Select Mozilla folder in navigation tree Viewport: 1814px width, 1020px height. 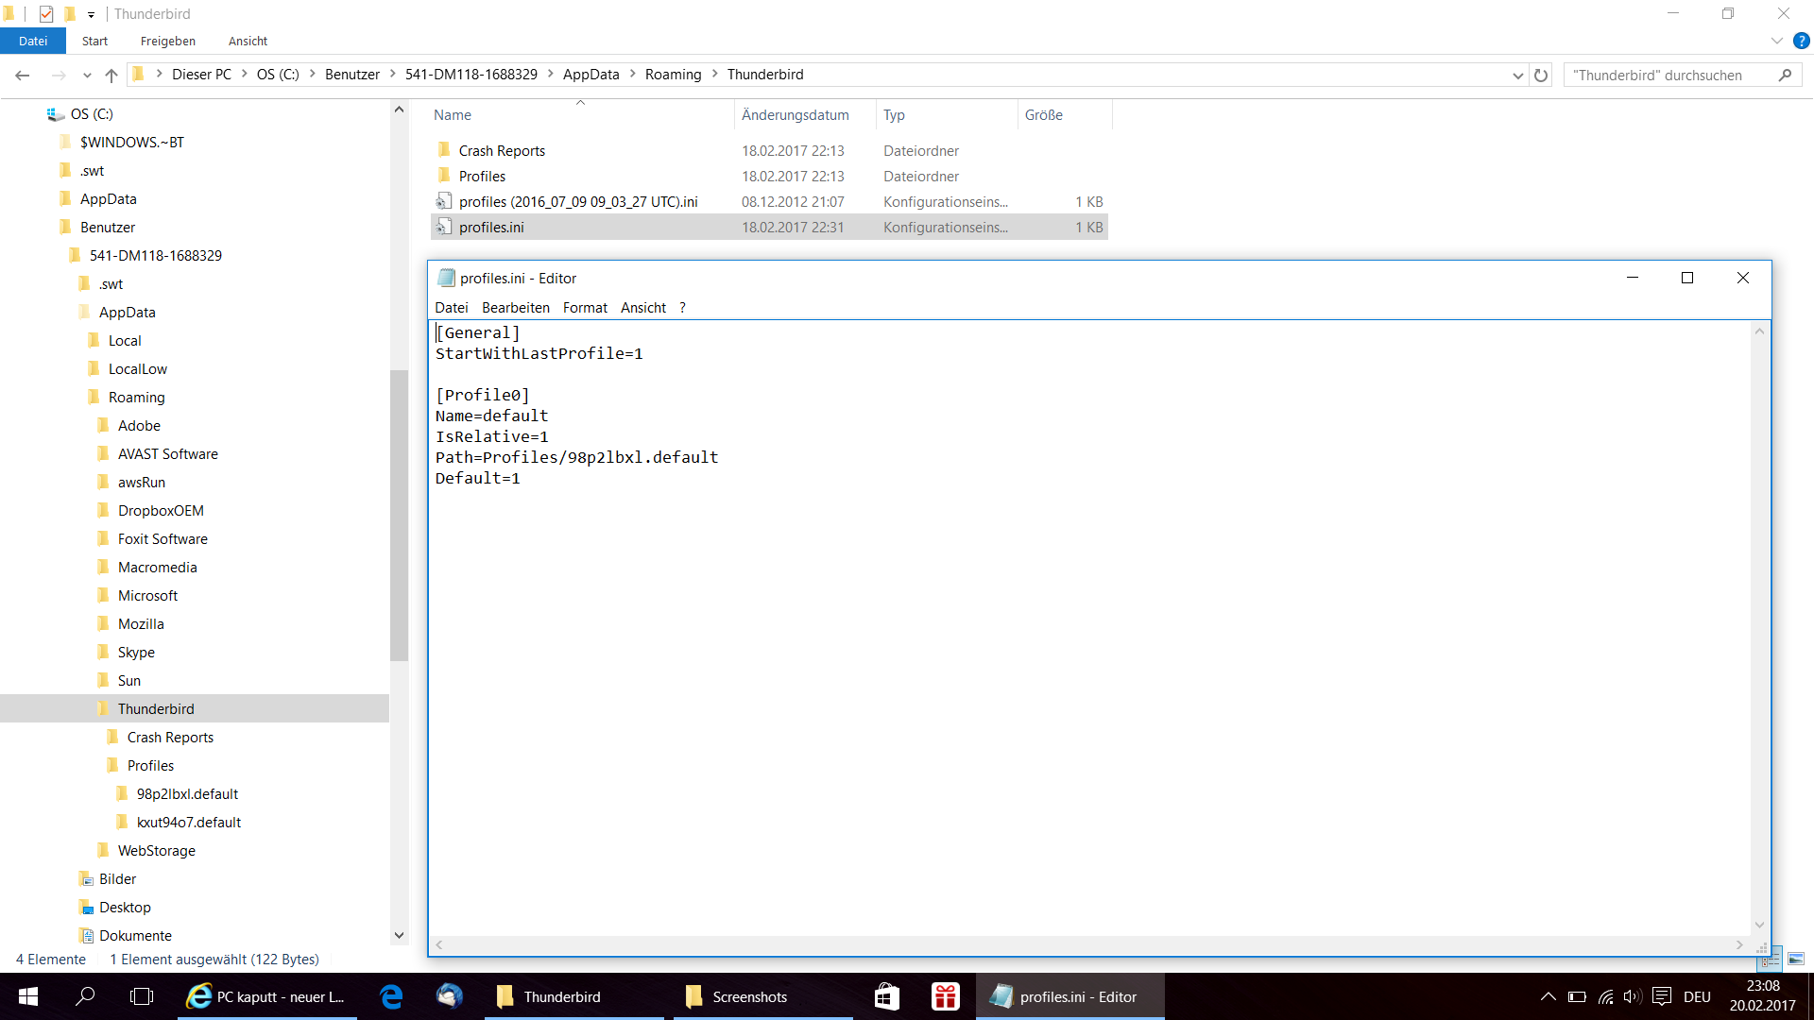[141, 623]
